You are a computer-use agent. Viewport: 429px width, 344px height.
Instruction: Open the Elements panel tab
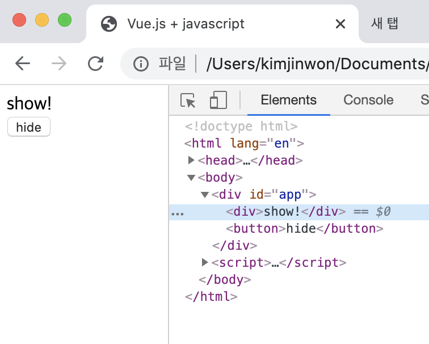click(289, 100)
